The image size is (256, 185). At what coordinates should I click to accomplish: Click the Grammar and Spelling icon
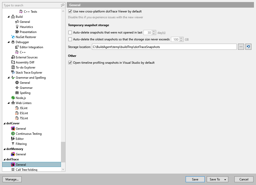click(13, 77)
